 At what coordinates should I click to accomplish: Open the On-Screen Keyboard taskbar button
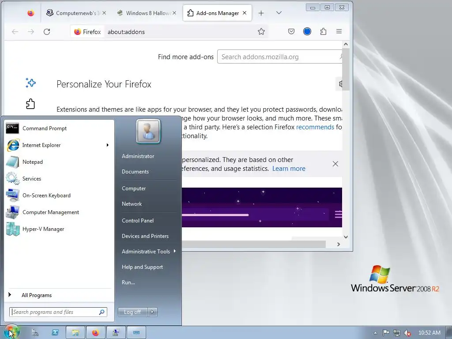[136, 333]
